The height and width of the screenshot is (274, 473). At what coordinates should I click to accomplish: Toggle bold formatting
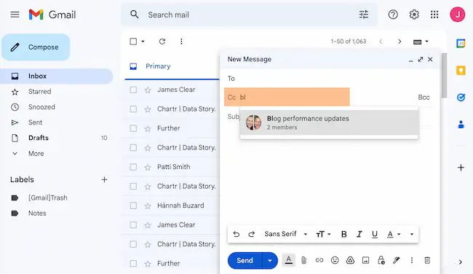tap(343, 234)
